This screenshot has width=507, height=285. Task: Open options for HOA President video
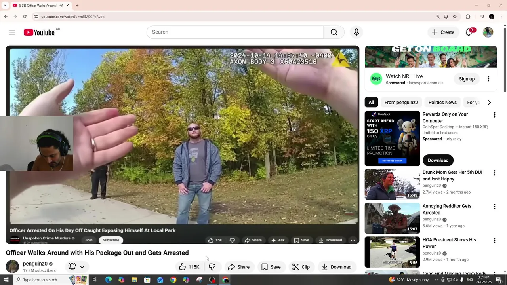click(494, 240)
